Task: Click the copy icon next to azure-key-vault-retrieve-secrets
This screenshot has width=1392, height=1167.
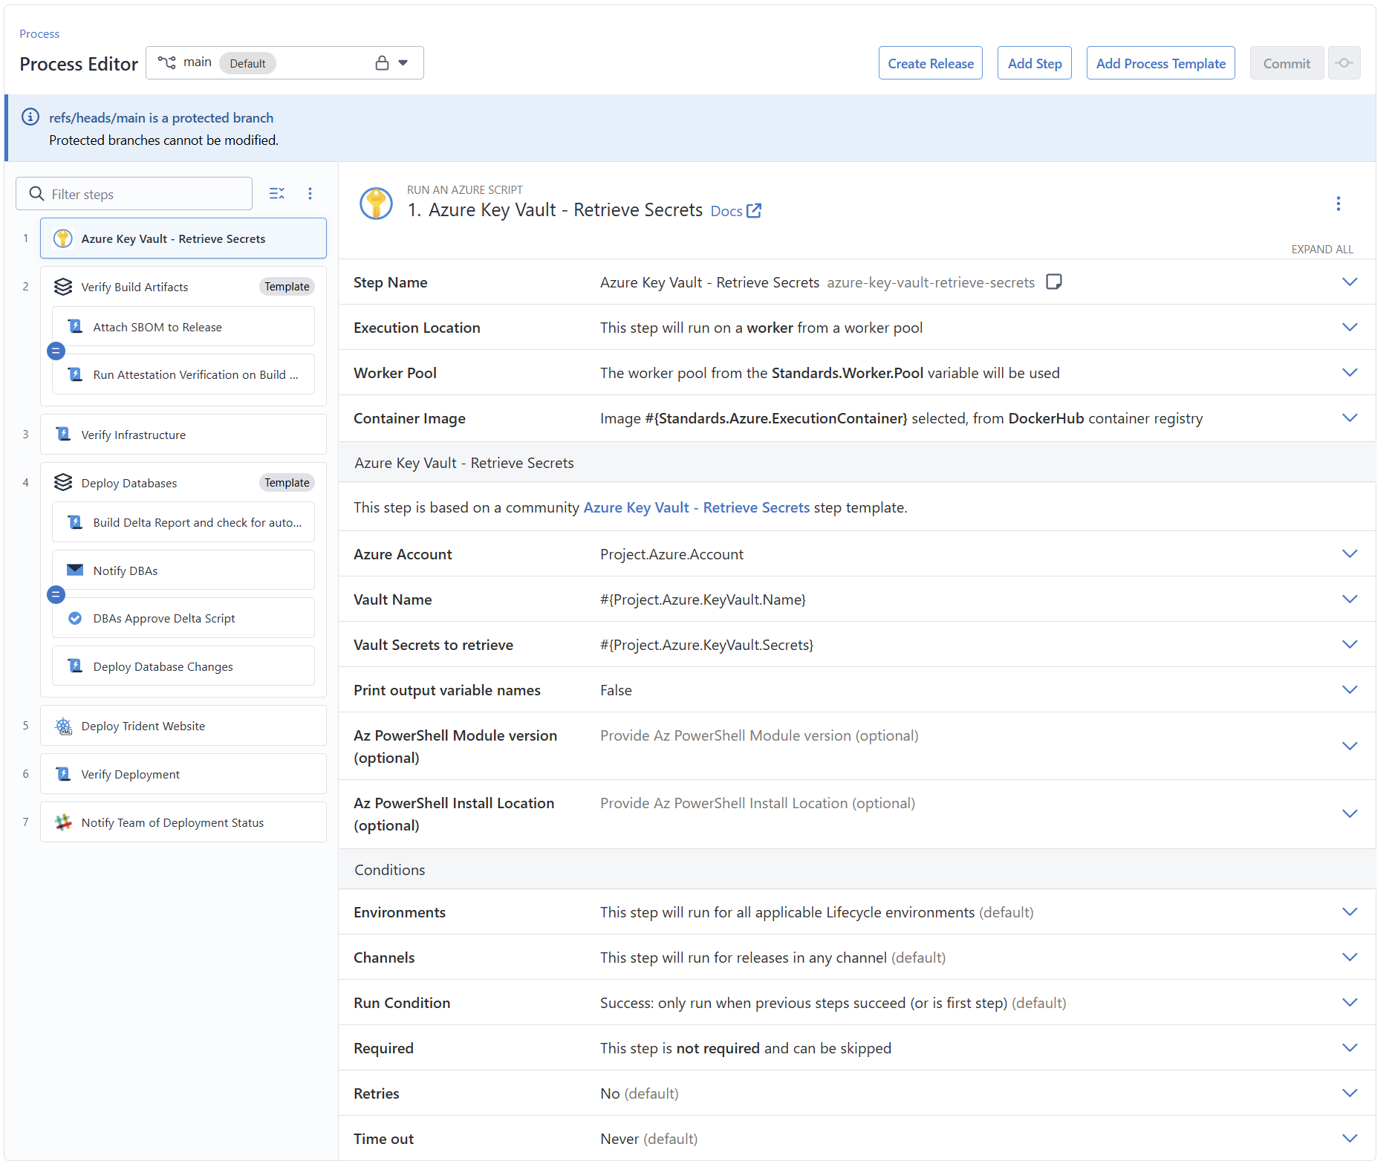Action: [x=1054, y=282]
